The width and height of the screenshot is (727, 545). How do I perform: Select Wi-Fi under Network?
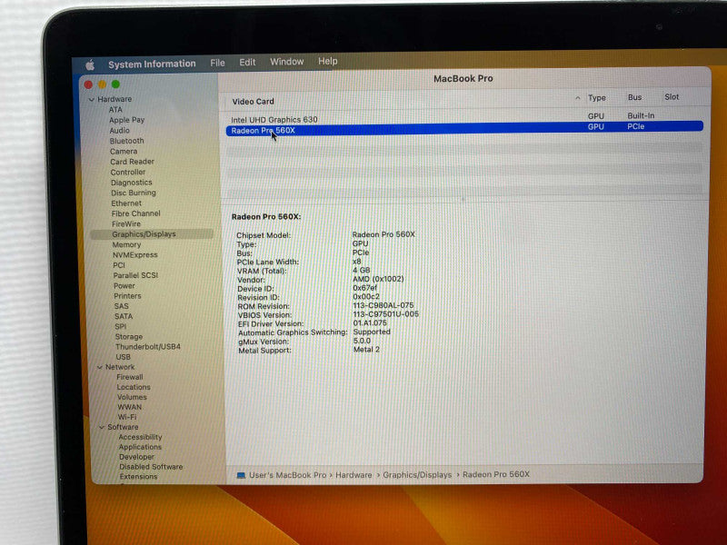[x=127, y=417]
